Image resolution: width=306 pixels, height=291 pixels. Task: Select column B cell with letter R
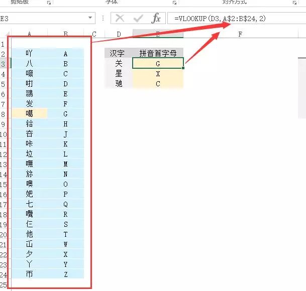[x=65, y=214]
